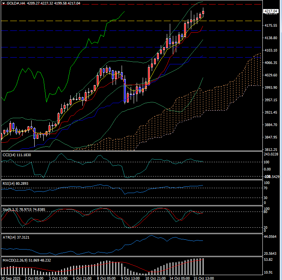The height and width of the screenshot is (280, 282).
Task: Select the GOLD#,H4 chart title text
Action: coord(16,3)
